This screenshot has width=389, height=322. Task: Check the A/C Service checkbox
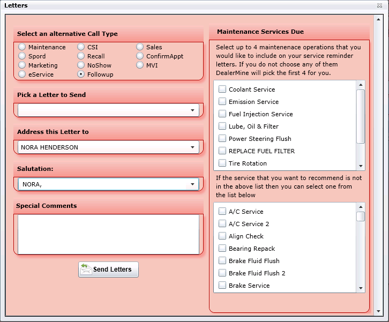[x=222, y=212]
